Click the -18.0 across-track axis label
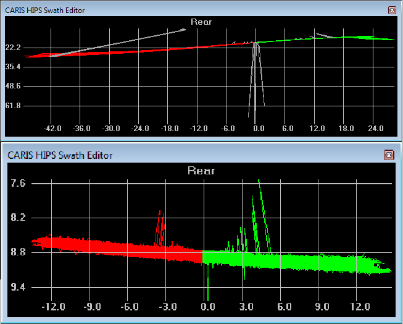Image resolution: width=403 pixels, height=324 pixels. coord(169,128)
